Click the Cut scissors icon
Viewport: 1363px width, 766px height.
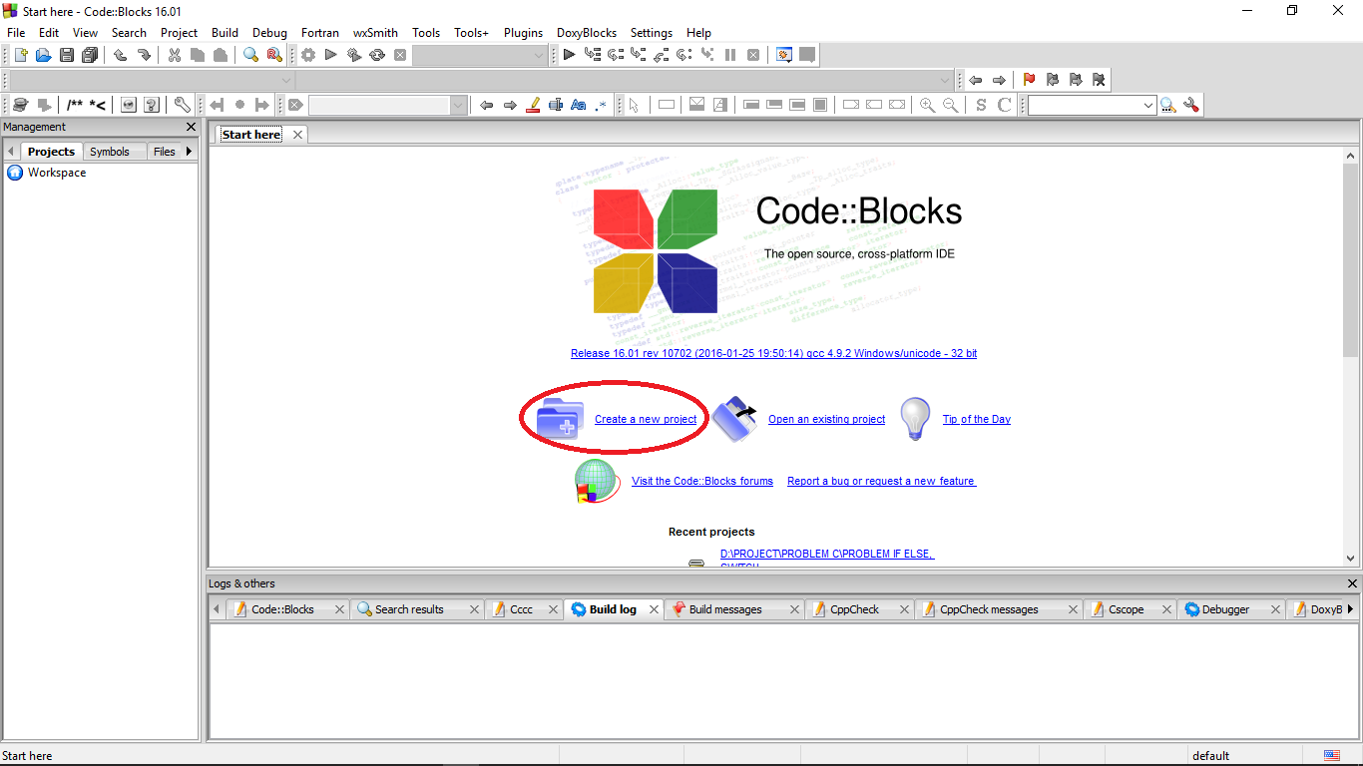(174, 55)
